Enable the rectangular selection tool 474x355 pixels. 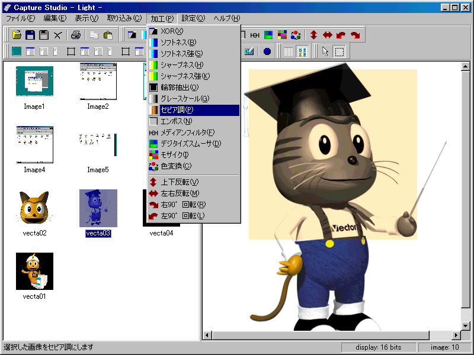point(339,51)
